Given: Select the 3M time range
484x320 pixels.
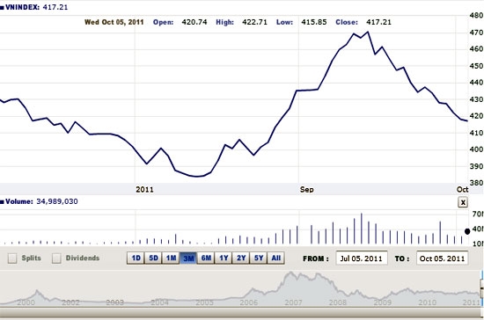Looking at the screenshot, I should (x=188, y=258).
